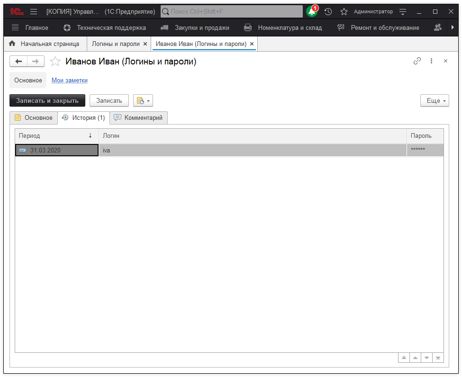The image size is (462, 377).
Task: Expand the Еще dropdown menu
Action: (x=434, y=100)
